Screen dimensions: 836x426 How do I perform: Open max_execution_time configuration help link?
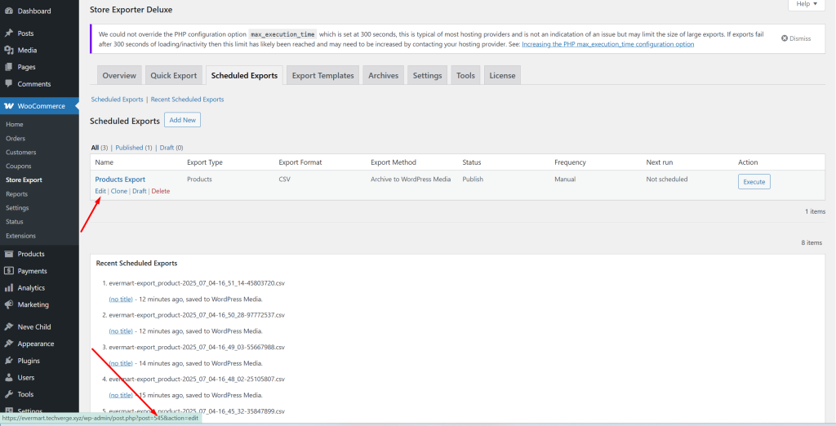click(607, 44)
